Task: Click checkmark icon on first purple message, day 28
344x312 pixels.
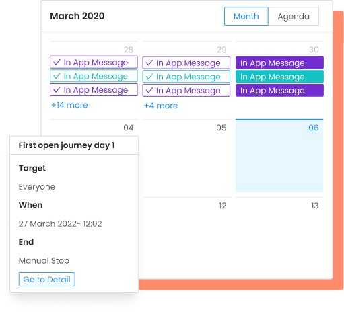Action: [x=57, y=62]
